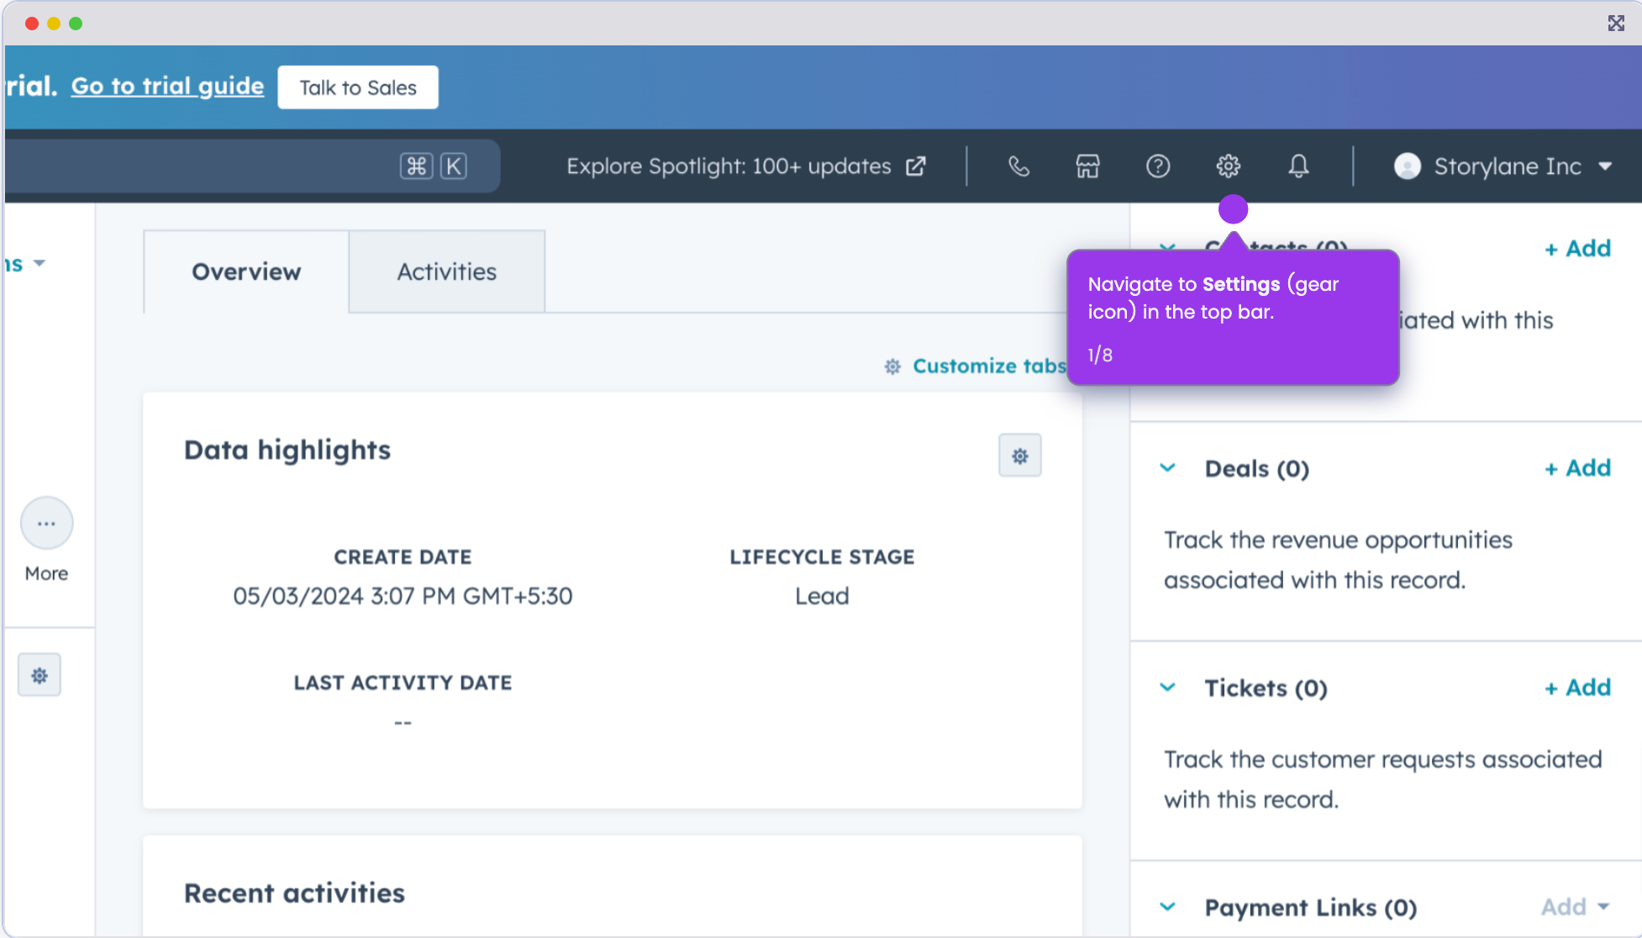Click the calling phone icon in top bar
Viewport: 1642px width, 938px height.
[x=1018, y=166]
